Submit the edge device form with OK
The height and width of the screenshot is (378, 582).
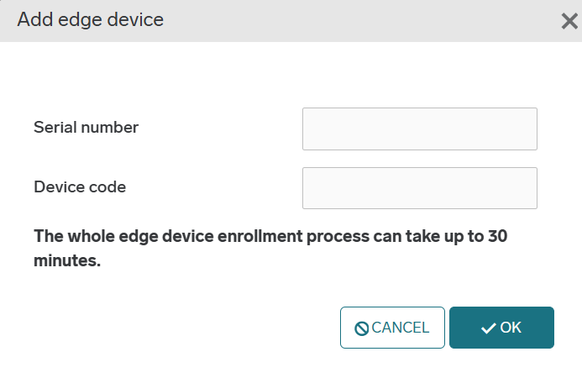[501, 328]
